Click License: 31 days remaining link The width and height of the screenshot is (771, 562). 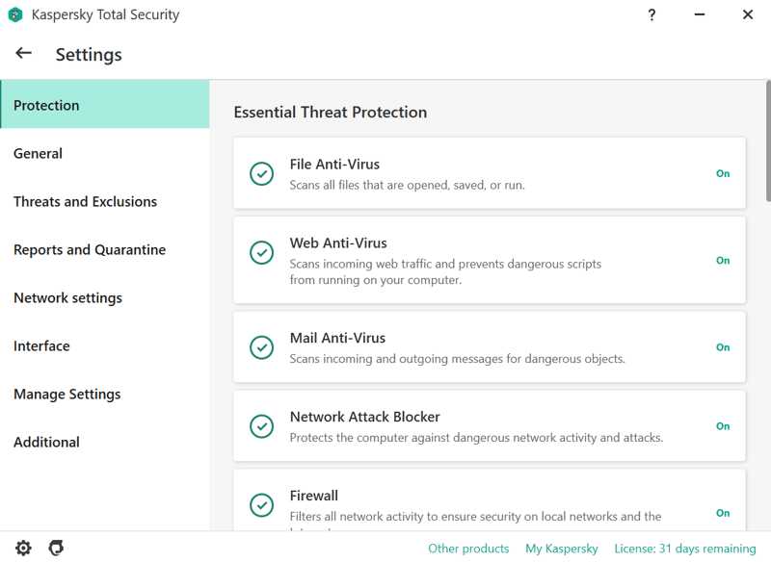pyautogui.click(x=685, y=549)
